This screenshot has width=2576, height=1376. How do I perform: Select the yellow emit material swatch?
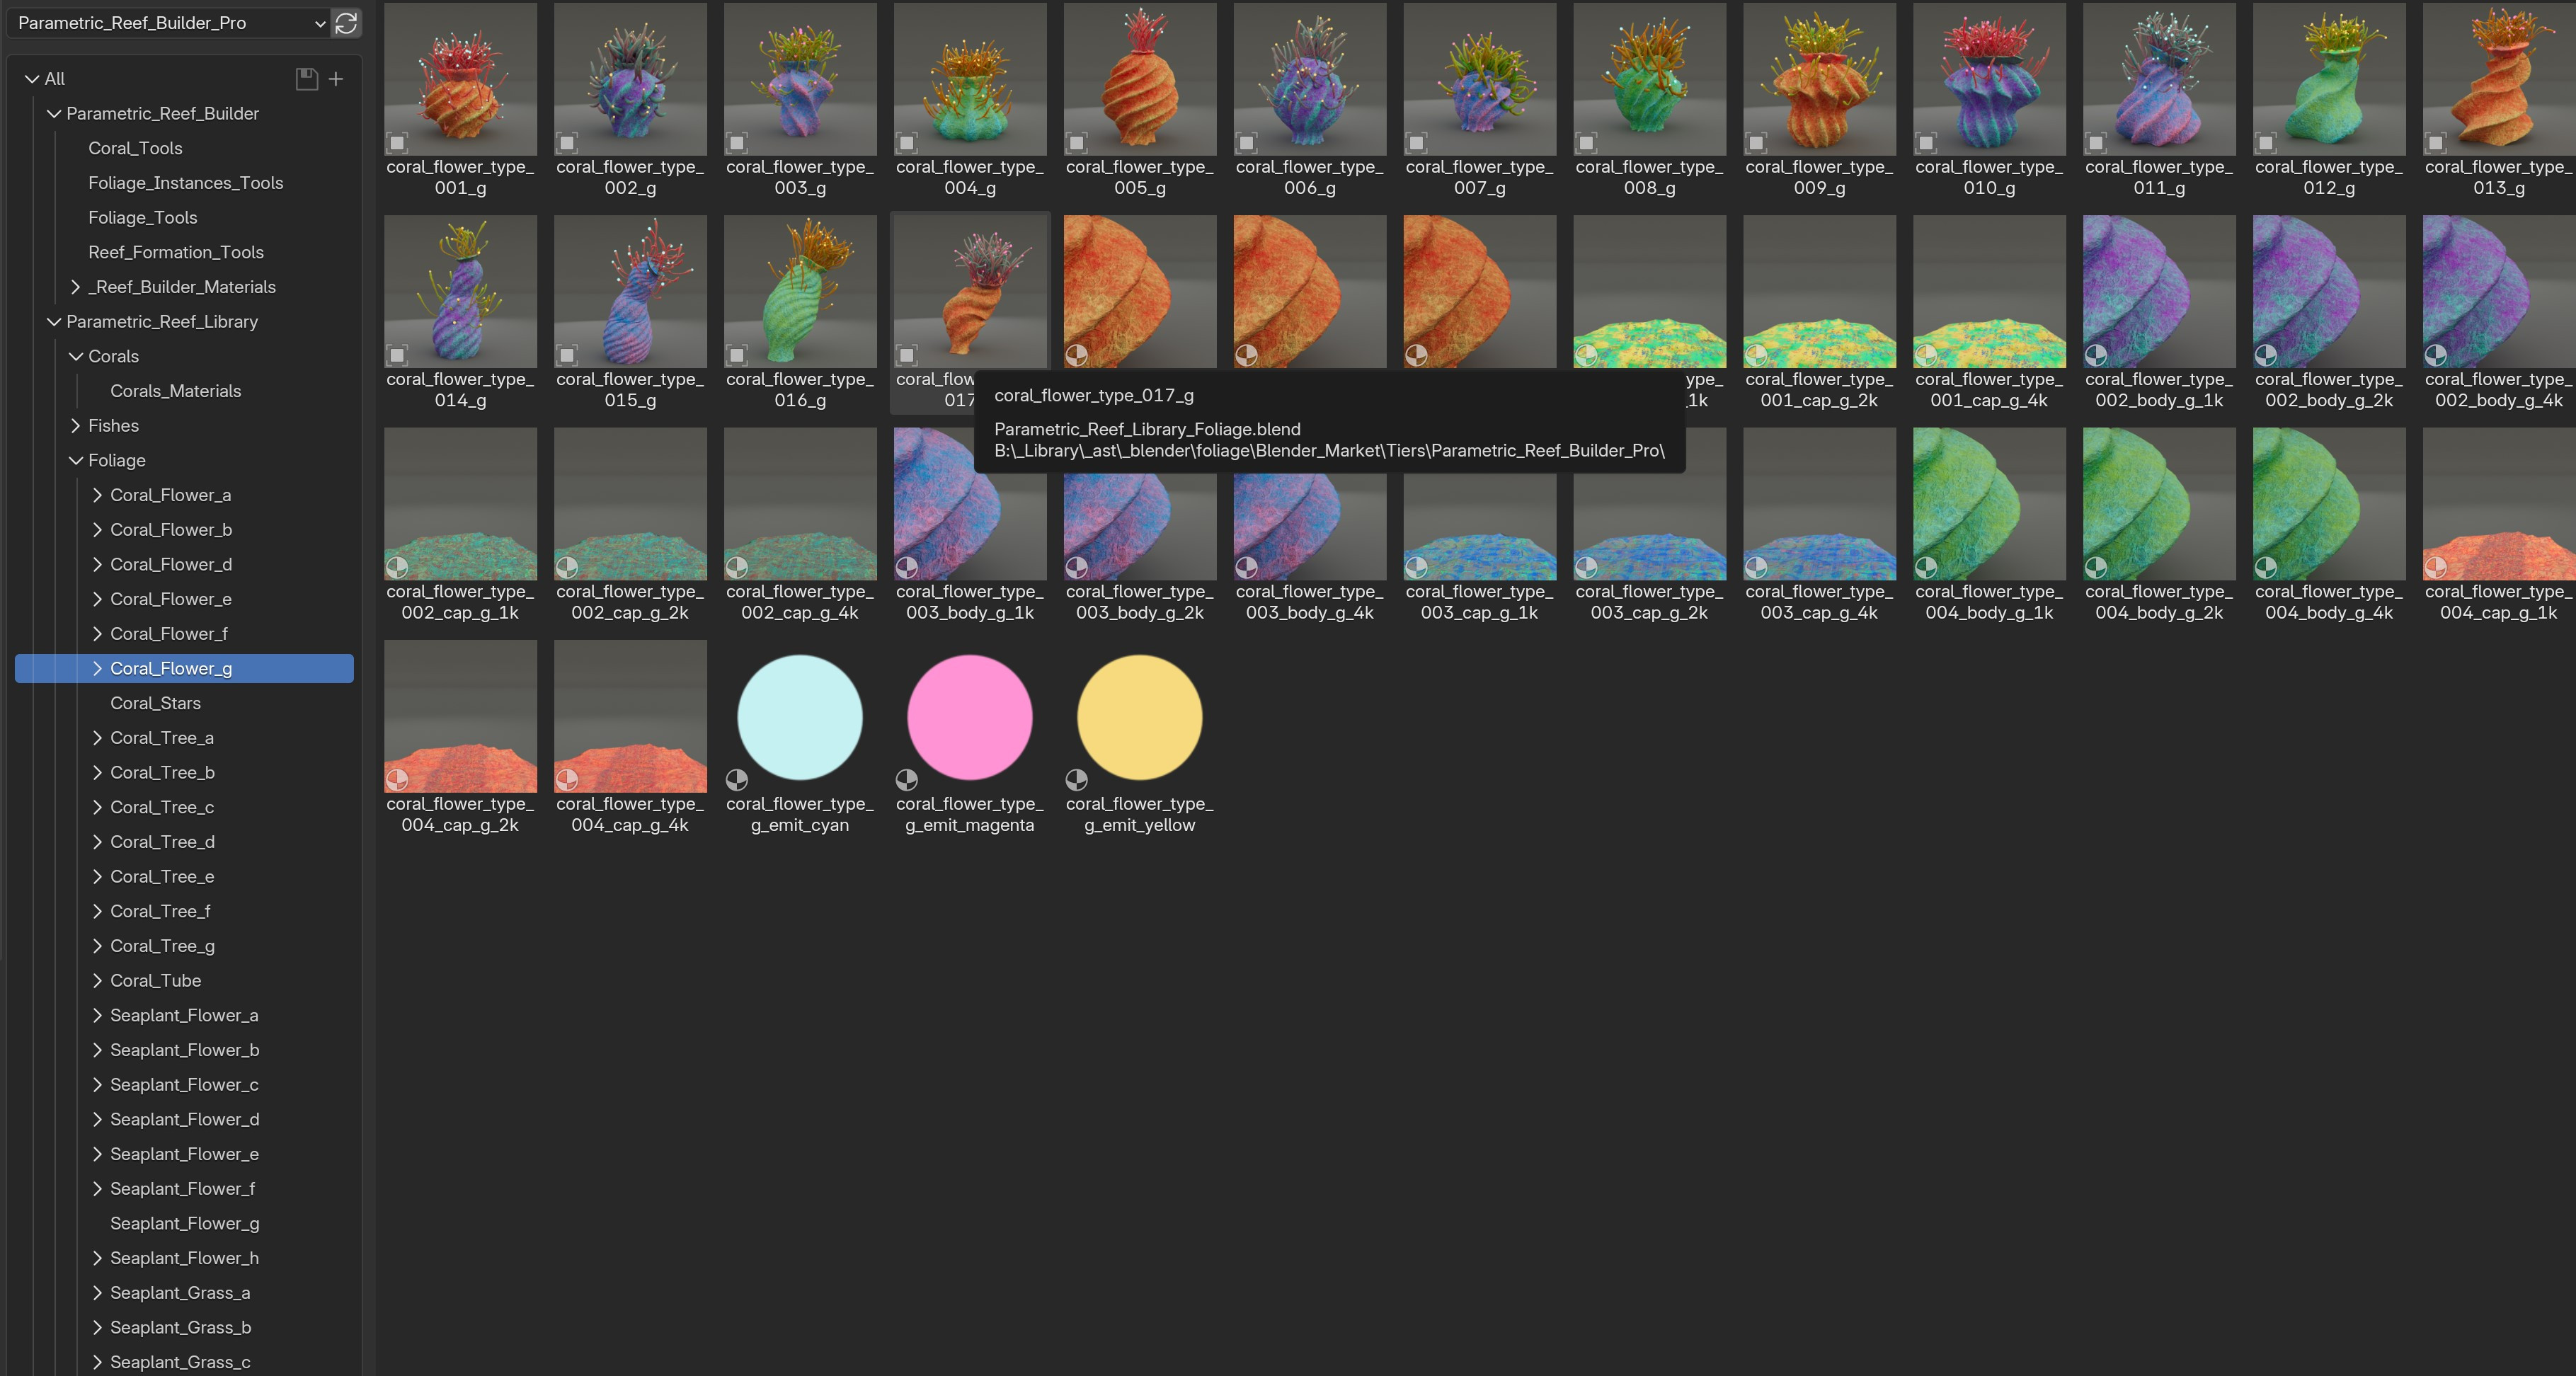click(1139, 718)
